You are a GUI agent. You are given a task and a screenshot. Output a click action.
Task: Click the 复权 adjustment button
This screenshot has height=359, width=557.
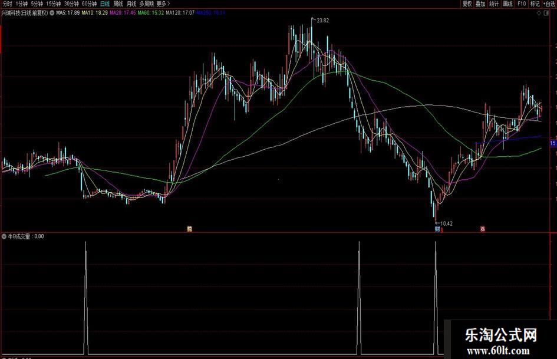(467, 4)
